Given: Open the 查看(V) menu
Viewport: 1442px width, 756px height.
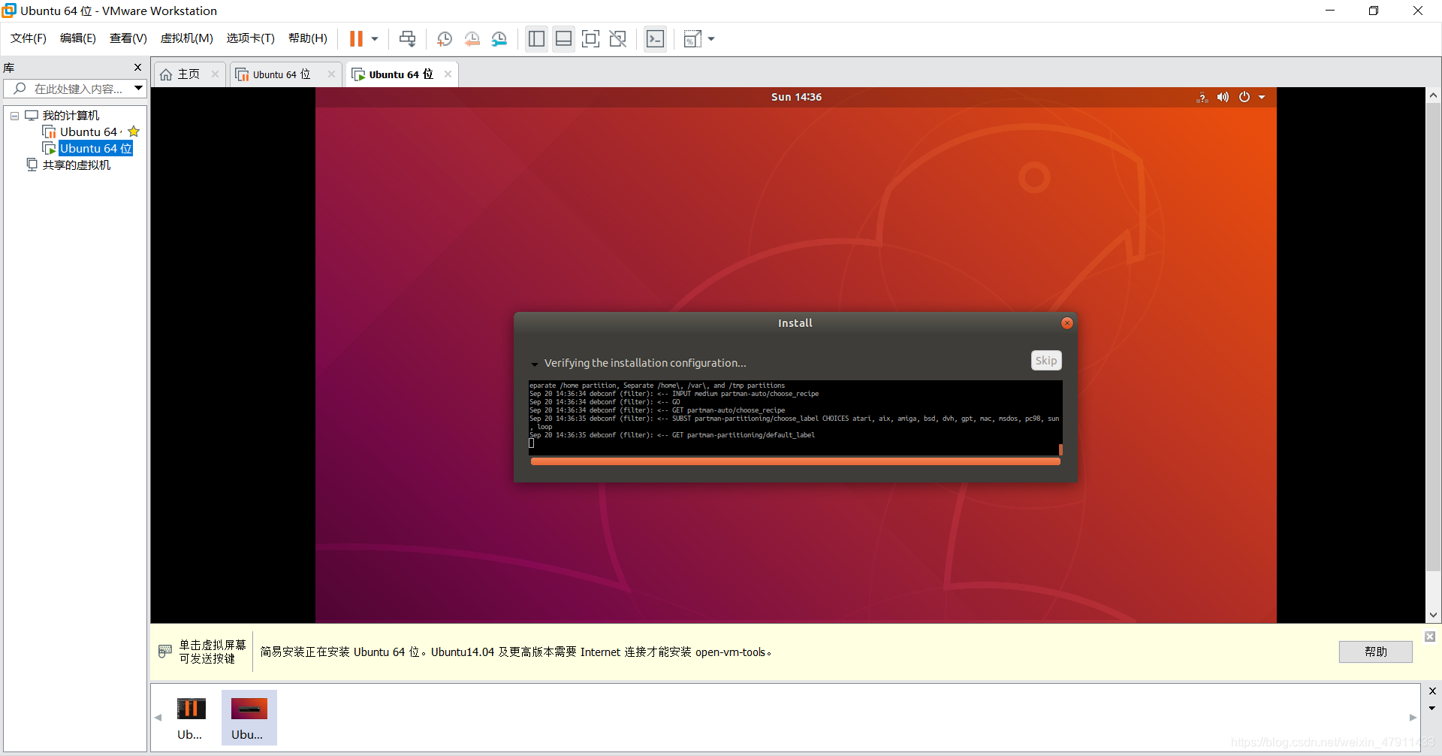Looking at the screenshot, I should coord(128,38).
